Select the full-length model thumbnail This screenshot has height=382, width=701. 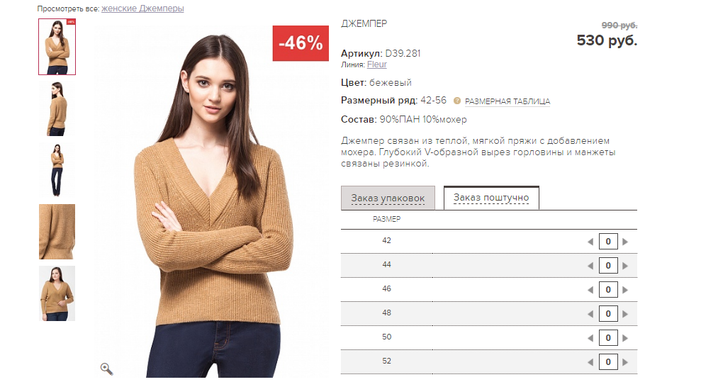click(x=57, y=170)
